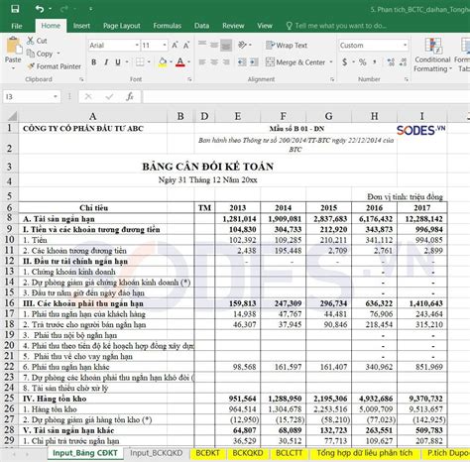The height and width of the screenshot is (462, 470).
Task: Switch to the Insert ribbon tab
Action: pyautogui.click(x=81, y=26)
